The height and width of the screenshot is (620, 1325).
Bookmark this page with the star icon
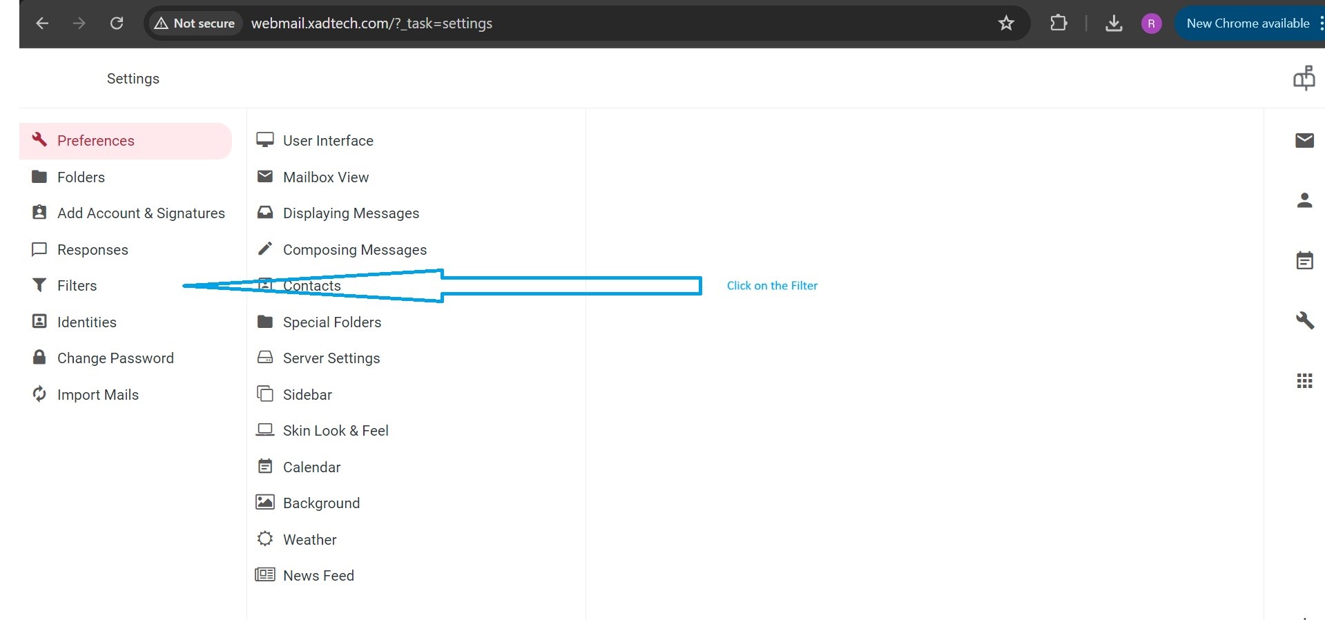click(1006, 23)
